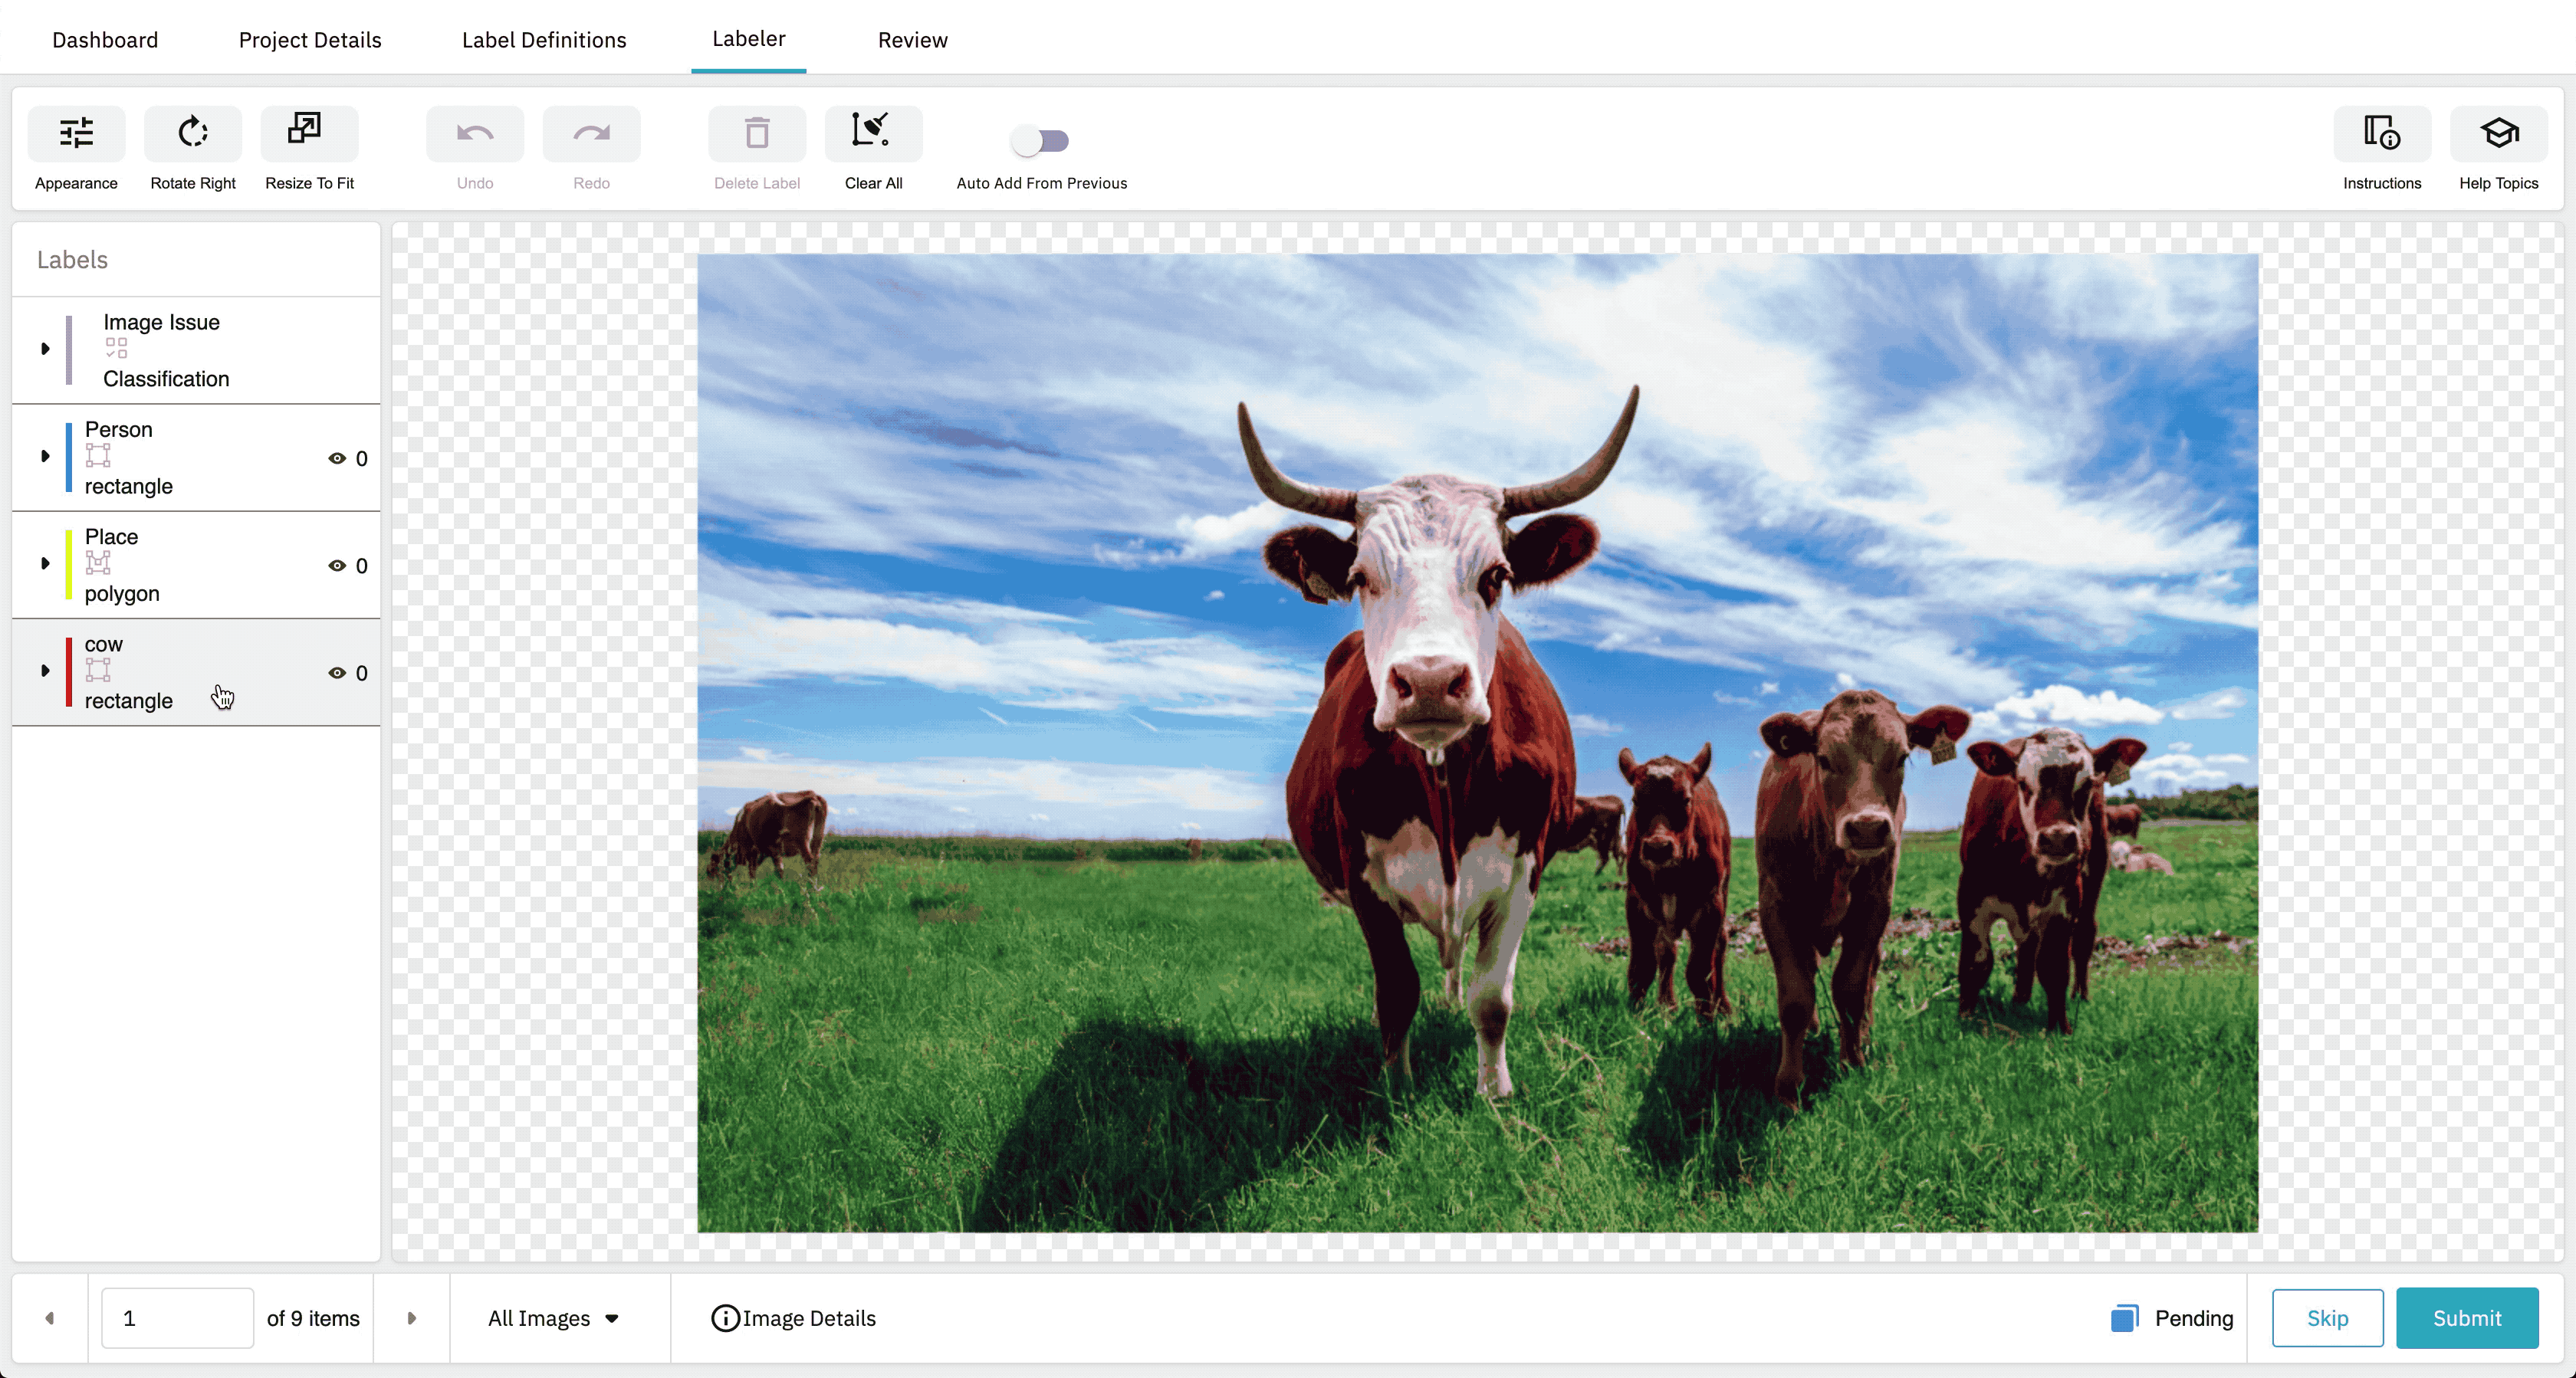This screenshot has height=1378, width=2576.
Task: Hide Person labels with eye icon
Action: pyautogui.click(x=337, y=458)
